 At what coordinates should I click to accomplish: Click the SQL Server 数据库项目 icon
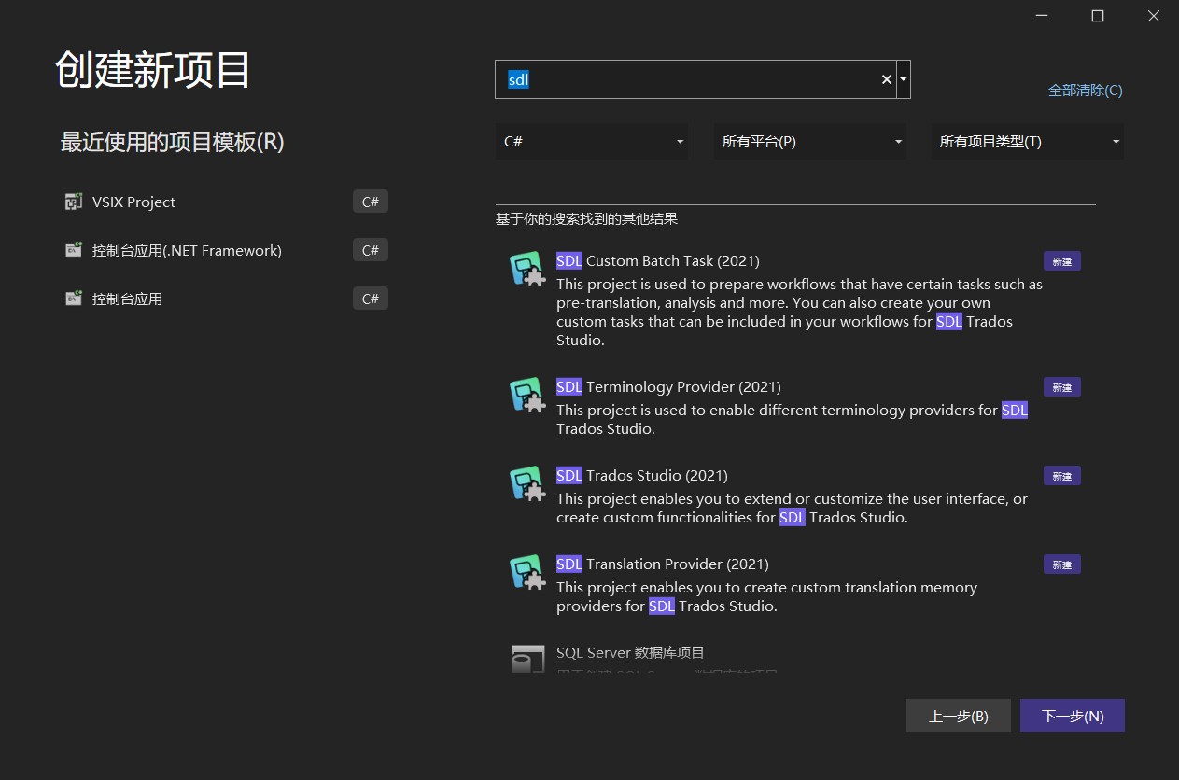527,658
